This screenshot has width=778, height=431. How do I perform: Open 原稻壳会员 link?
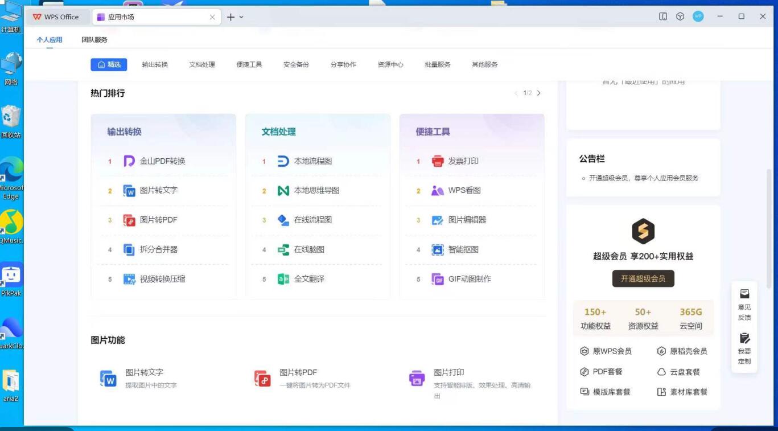(682, 351)
